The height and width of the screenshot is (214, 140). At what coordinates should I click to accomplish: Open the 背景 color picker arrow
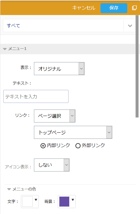coord(73,200)
